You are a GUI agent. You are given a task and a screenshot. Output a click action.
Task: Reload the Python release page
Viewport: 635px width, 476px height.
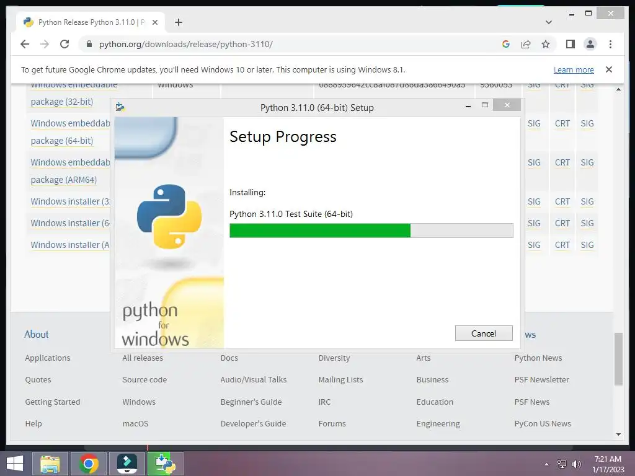[x=64, y=44]
